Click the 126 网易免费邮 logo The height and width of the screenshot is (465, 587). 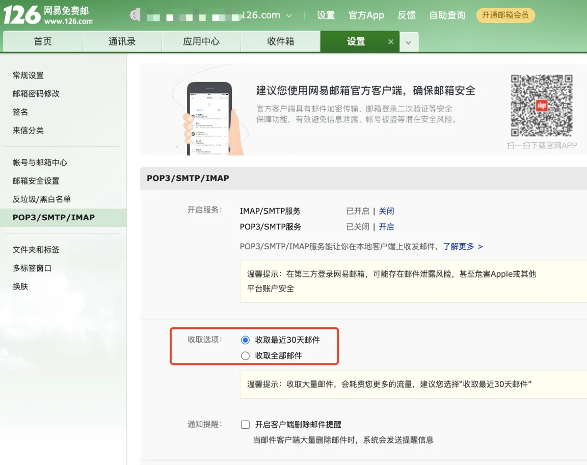(48, 15)
